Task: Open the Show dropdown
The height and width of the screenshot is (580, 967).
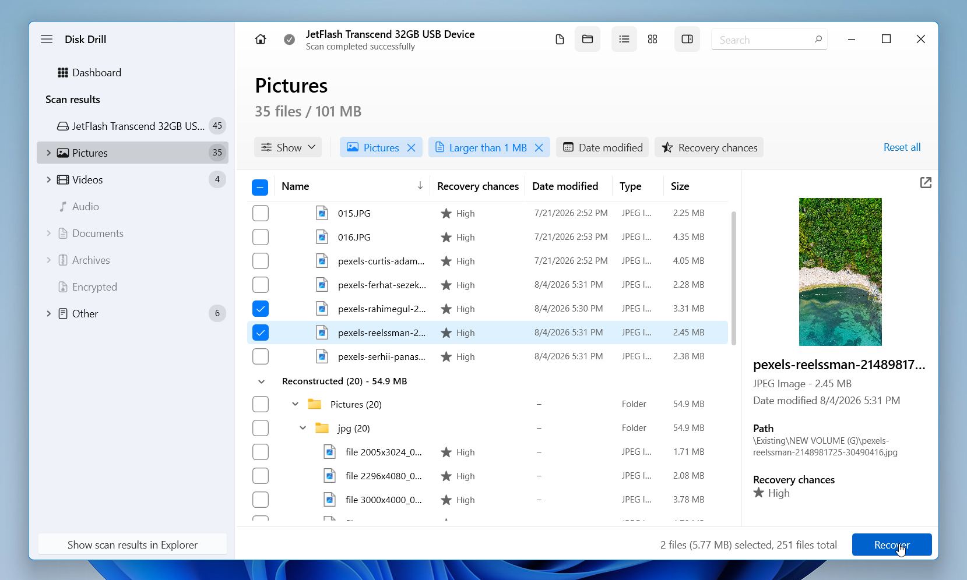Action: tap(288, 147)
